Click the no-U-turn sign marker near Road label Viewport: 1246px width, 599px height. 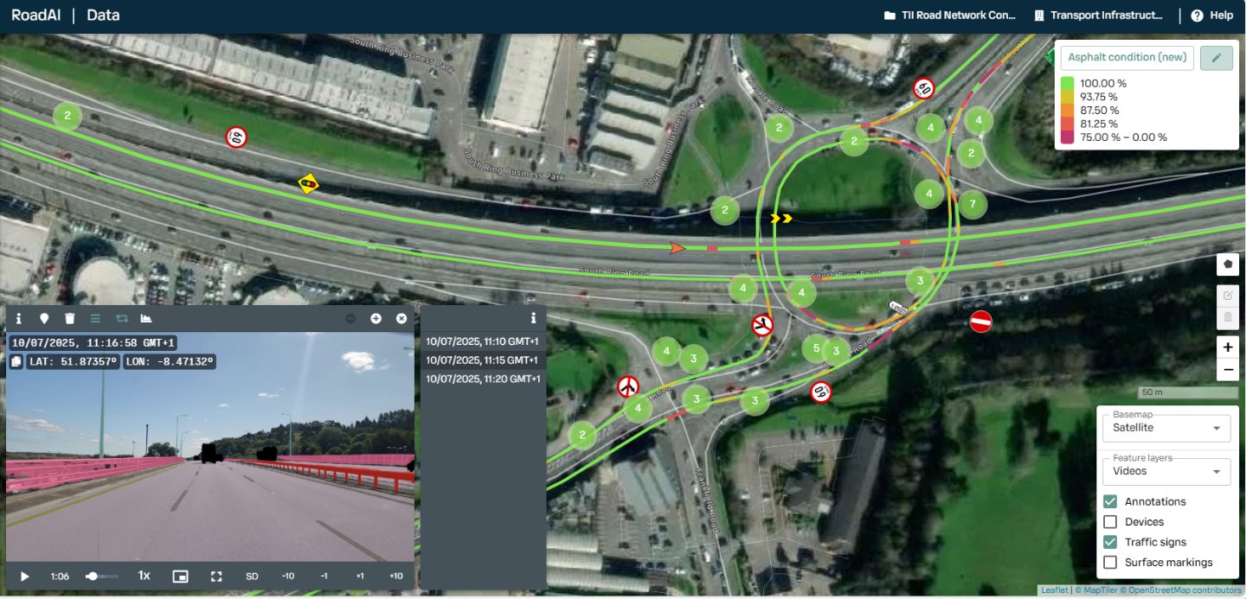(x=629, y=386)
